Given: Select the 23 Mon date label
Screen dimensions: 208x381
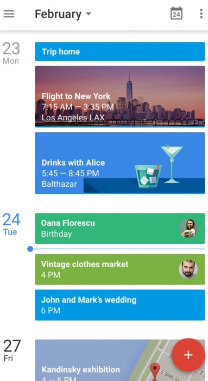Looking at the screenshot, I should [11, 53].
